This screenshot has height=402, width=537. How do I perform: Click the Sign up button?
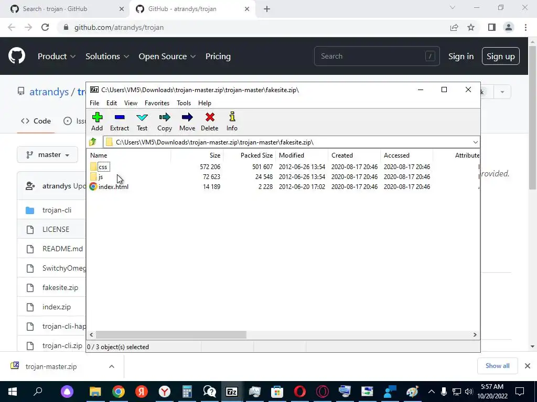coord(501,57)
